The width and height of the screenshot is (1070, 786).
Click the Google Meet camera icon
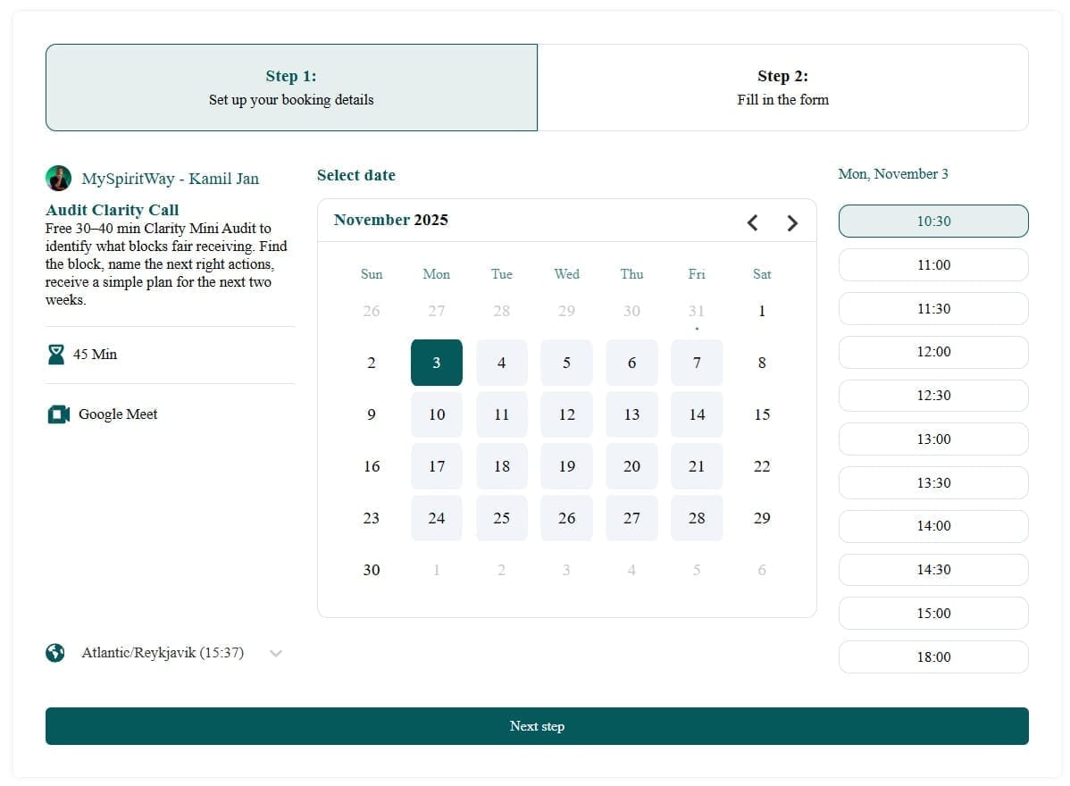coord(58,414)
